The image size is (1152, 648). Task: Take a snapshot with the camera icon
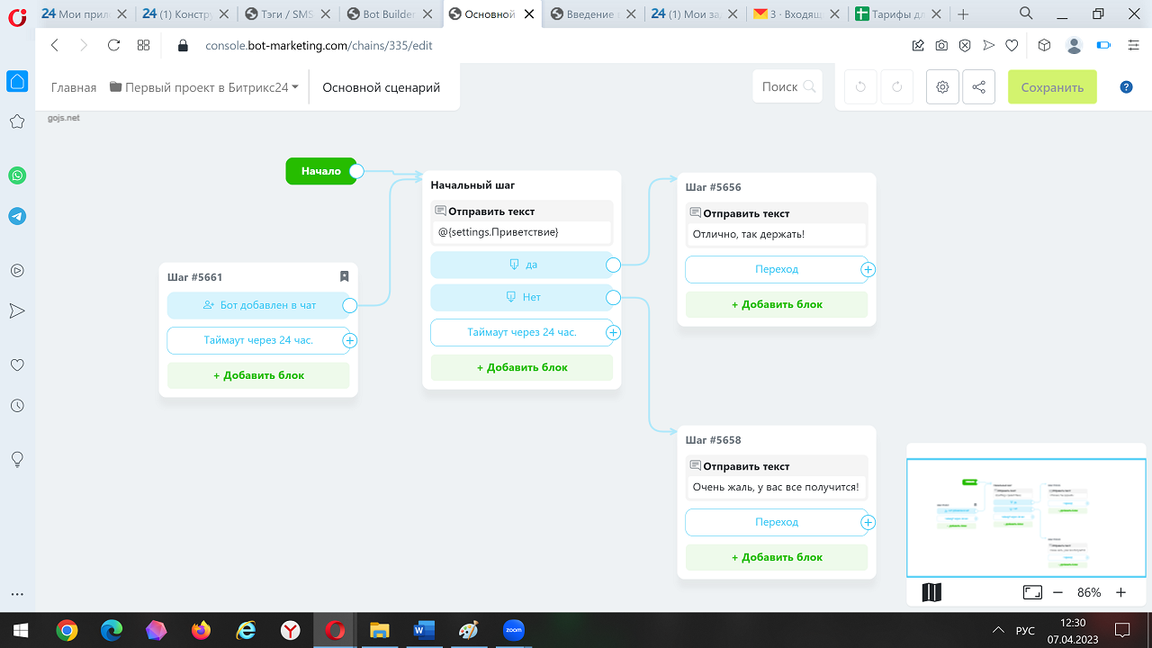coord(941,45)
